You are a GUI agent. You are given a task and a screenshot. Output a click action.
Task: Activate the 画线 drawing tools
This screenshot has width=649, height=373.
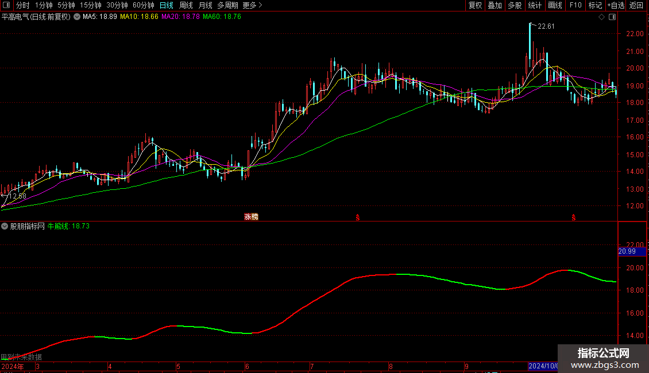click(555, 5)
